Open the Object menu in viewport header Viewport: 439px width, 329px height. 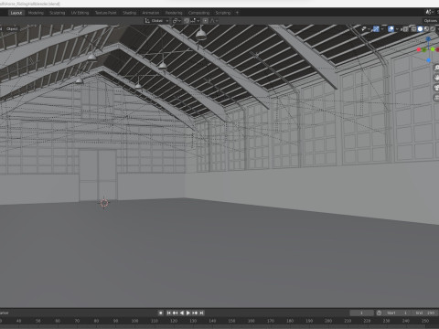[12, 29]
